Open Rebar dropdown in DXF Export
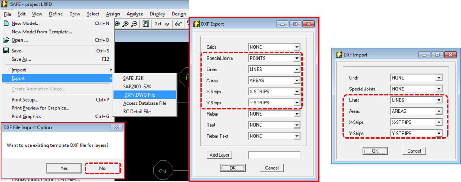 297,114
